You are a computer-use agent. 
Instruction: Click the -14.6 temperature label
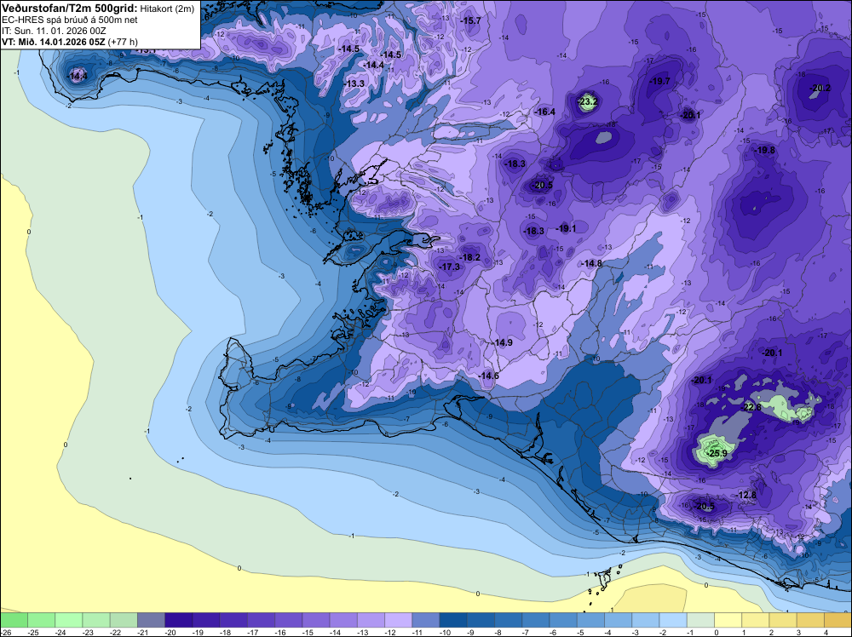pyautogui.click(x=488, y=376)
